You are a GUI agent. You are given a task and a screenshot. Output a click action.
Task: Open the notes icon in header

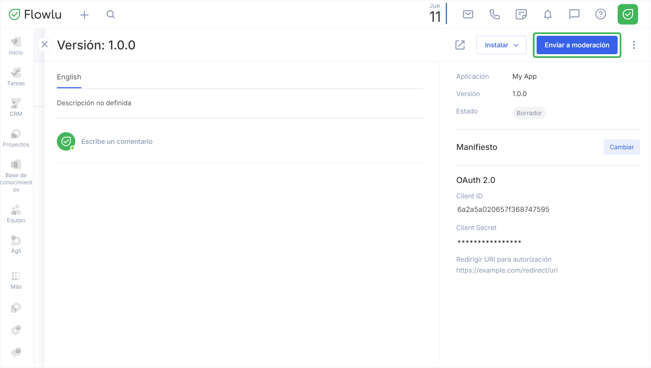coord(521,14)
